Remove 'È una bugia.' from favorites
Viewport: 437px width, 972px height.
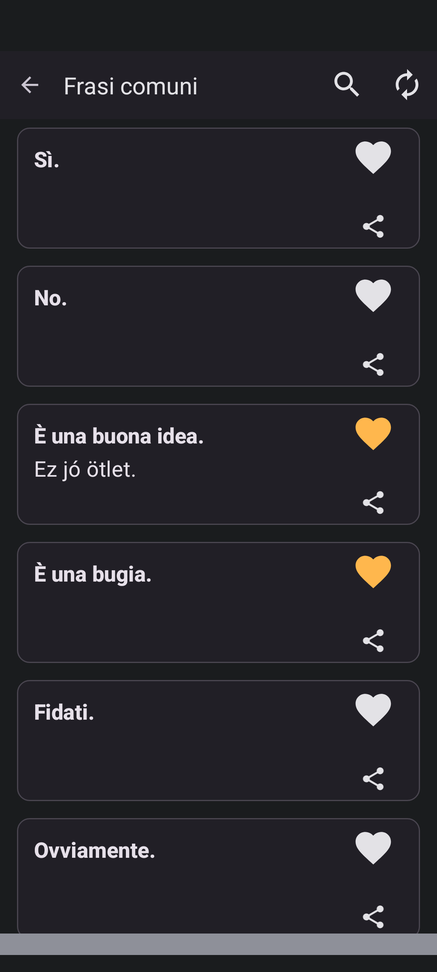pos(373,572)
